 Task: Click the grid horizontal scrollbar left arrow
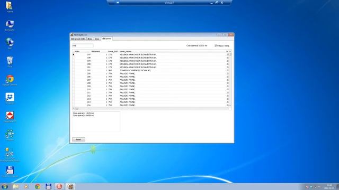[x=74, y=108]
